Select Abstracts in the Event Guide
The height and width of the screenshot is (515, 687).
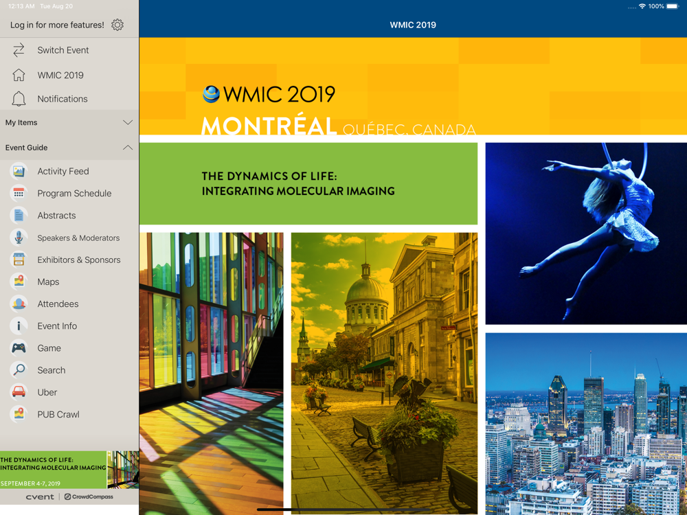(x=56, y=216)
